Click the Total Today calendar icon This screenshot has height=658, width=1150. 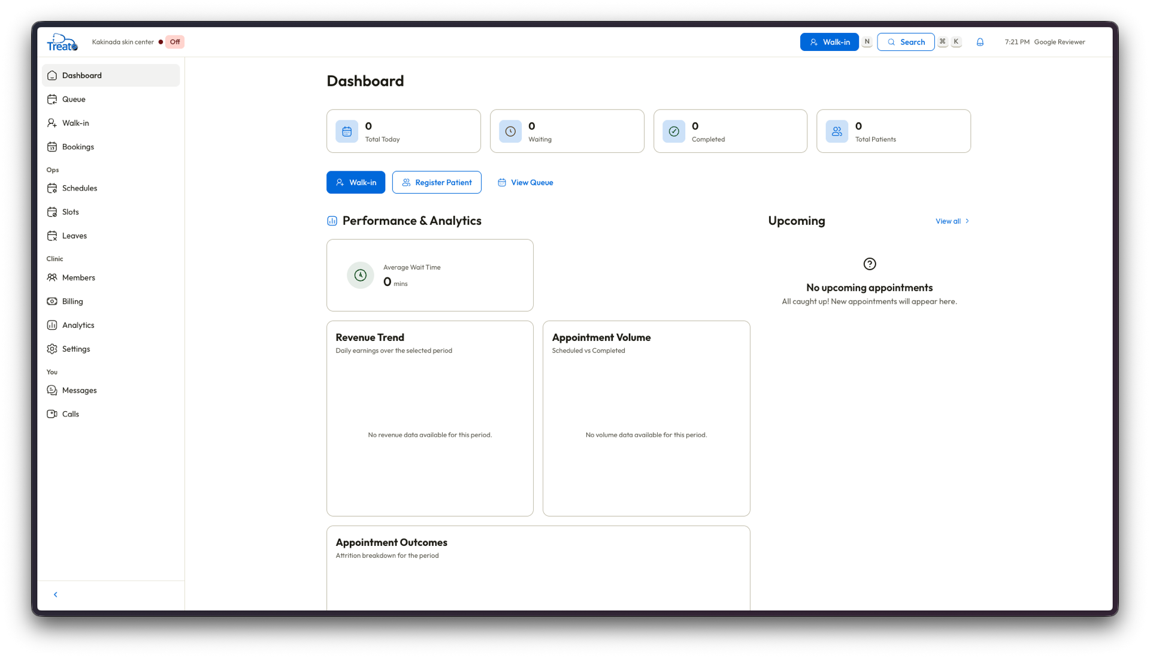tap(347, 131)
